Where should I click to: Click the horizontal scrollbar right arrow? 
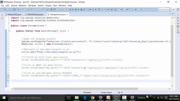point(169,89)
